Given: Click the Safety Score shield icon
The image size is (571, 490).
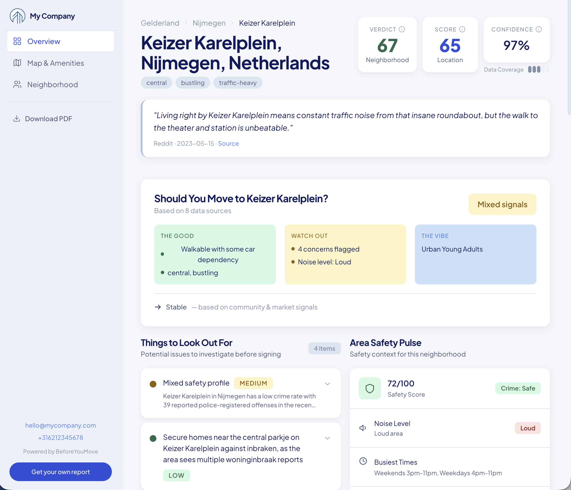Looking at the screenshot, I should click(370, 388).
